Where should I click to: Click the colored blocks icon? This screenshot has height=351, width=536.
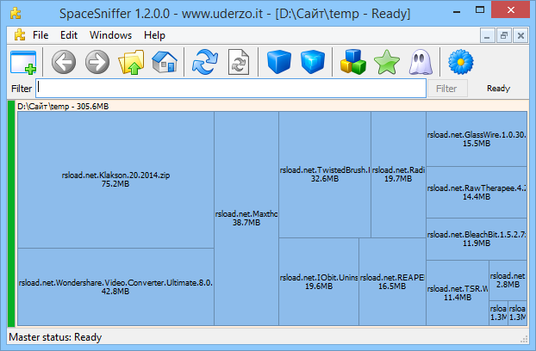[353, 62]
